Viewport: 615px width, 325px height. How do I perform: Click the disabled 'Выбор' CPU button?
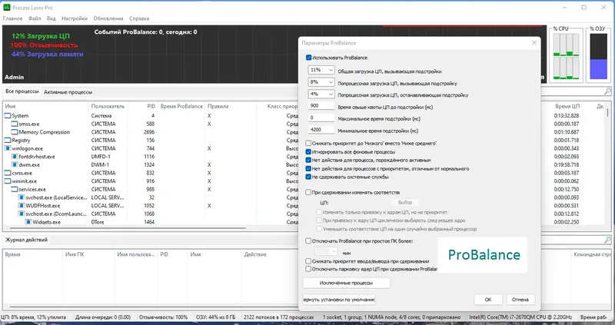click(x=405, y=203)
